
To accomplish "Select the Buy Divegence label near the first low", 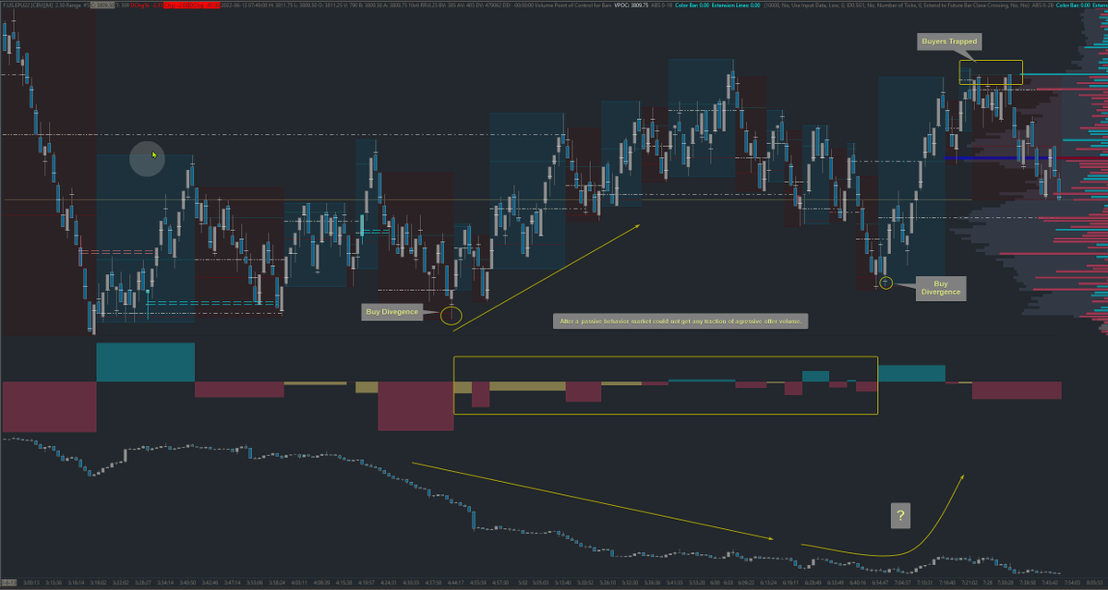I will pos(392,312).
